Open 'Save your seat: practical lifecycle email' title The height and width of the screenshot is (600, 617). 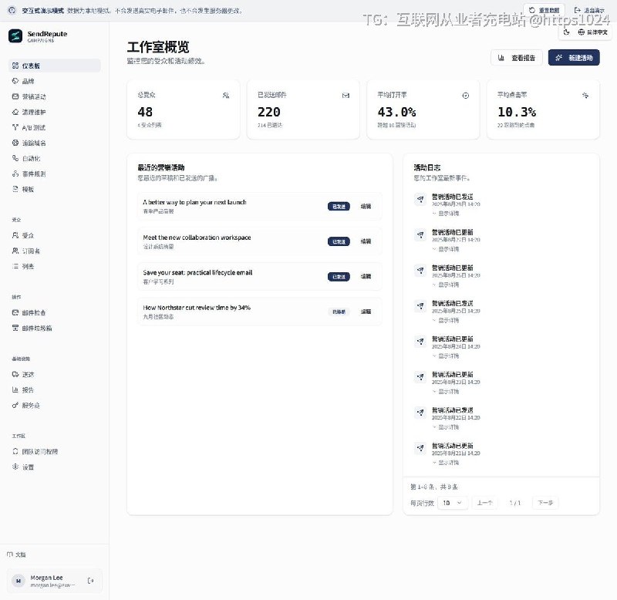197,272
